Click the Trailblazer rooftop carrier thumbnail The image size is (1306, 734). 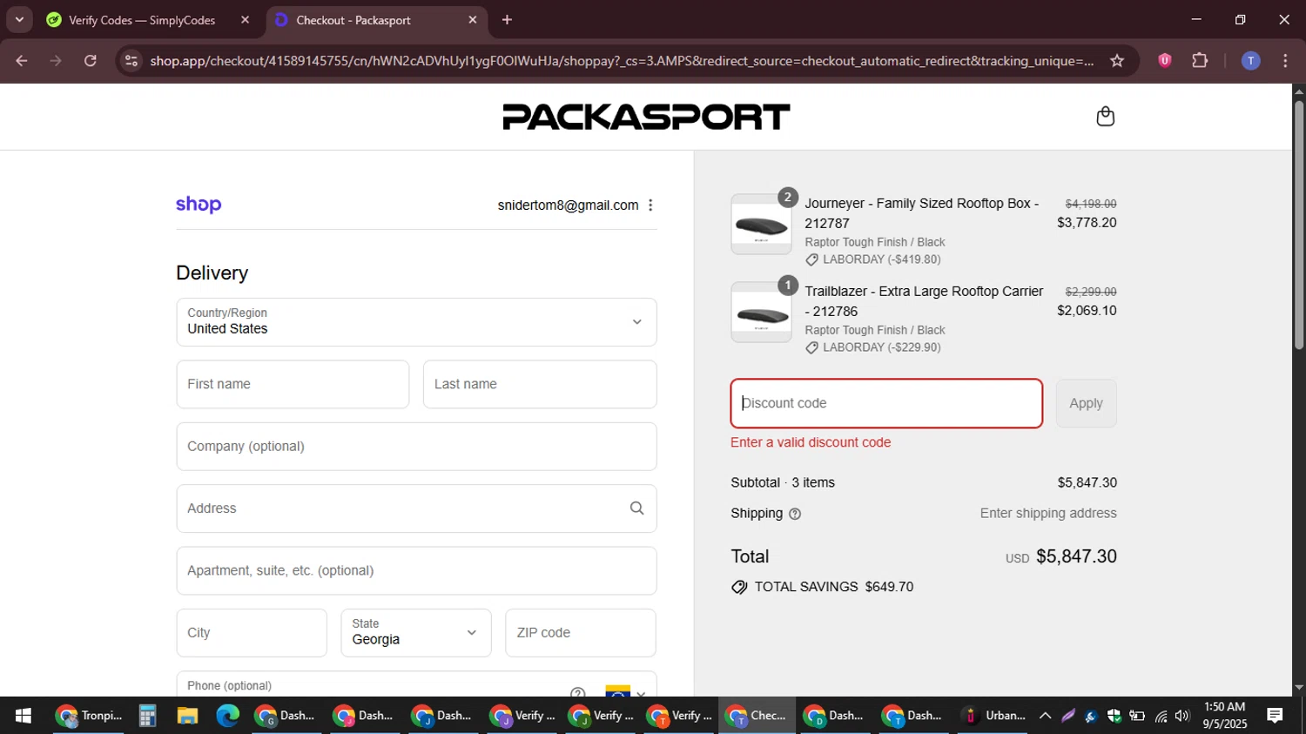(761, 313)
